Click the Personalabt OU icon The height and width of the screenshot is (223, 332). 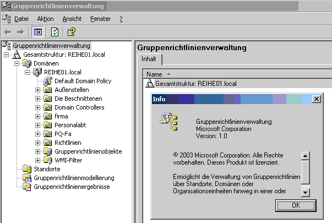pyautogui.click(x=48, y=125)
